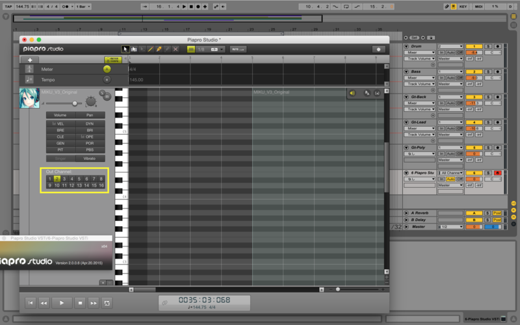
Task: Click the Piapro time display 0035:03:068
Action: click(204, 300)
